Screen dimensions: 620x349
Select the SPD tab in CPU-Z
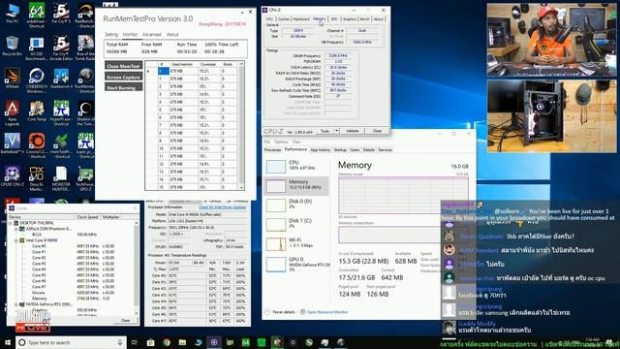click(x=334, y=19)
